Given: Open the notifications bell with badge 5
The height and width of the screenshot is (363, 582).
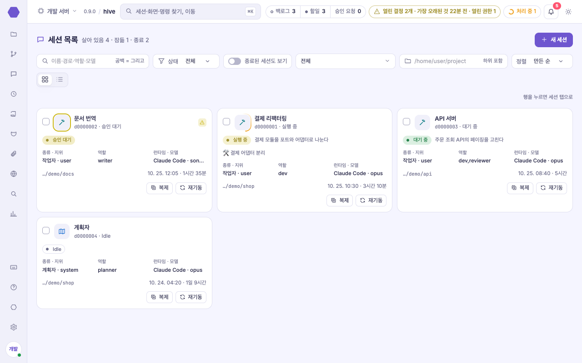Looking at the screenshot, I should 551,11.
